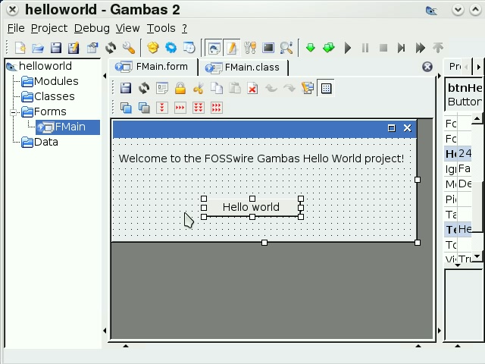Compile all with double green arrows

328,48
